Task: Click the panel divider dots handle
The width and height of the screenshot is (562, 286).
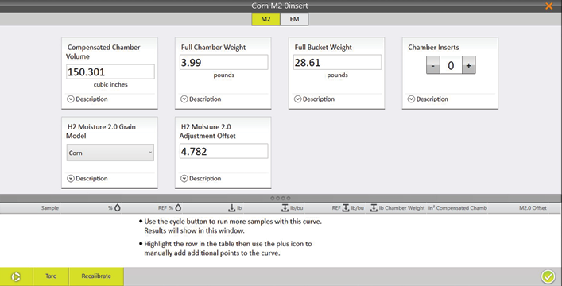Action: [x=281, y=198]
